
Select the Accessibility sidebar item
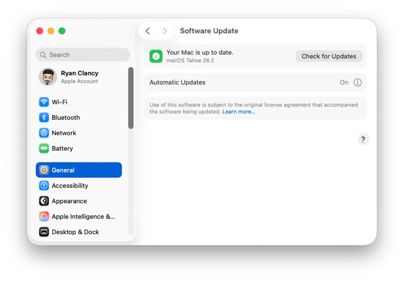[70, 186]
